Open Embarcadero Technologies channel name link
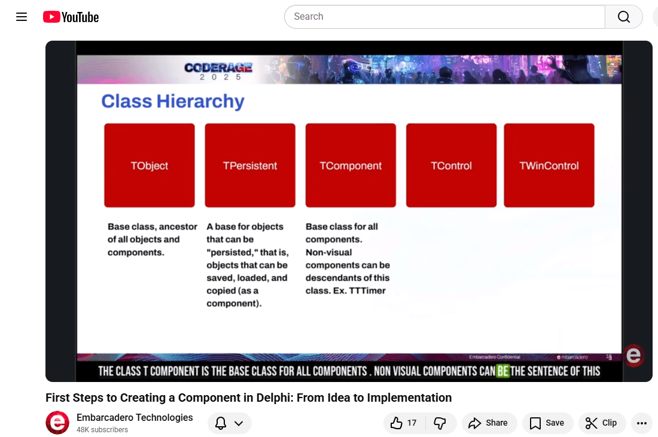The height and width of the screenshot is (437, 658). pyautogui.click(x=135, y=417)
